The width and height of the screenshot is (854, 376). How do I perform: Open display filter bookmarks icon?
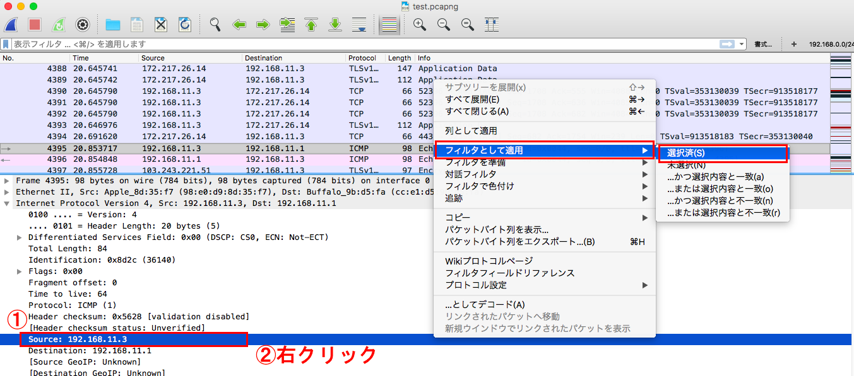pyautogui.click(x=6, y=45)
